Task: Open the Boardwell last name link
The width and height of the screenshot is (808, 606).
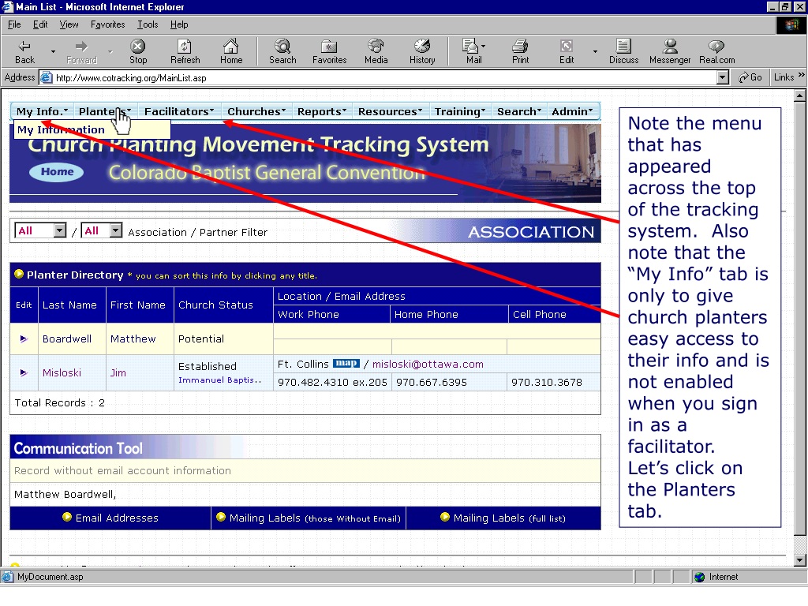Action: (x=67, y=339)
